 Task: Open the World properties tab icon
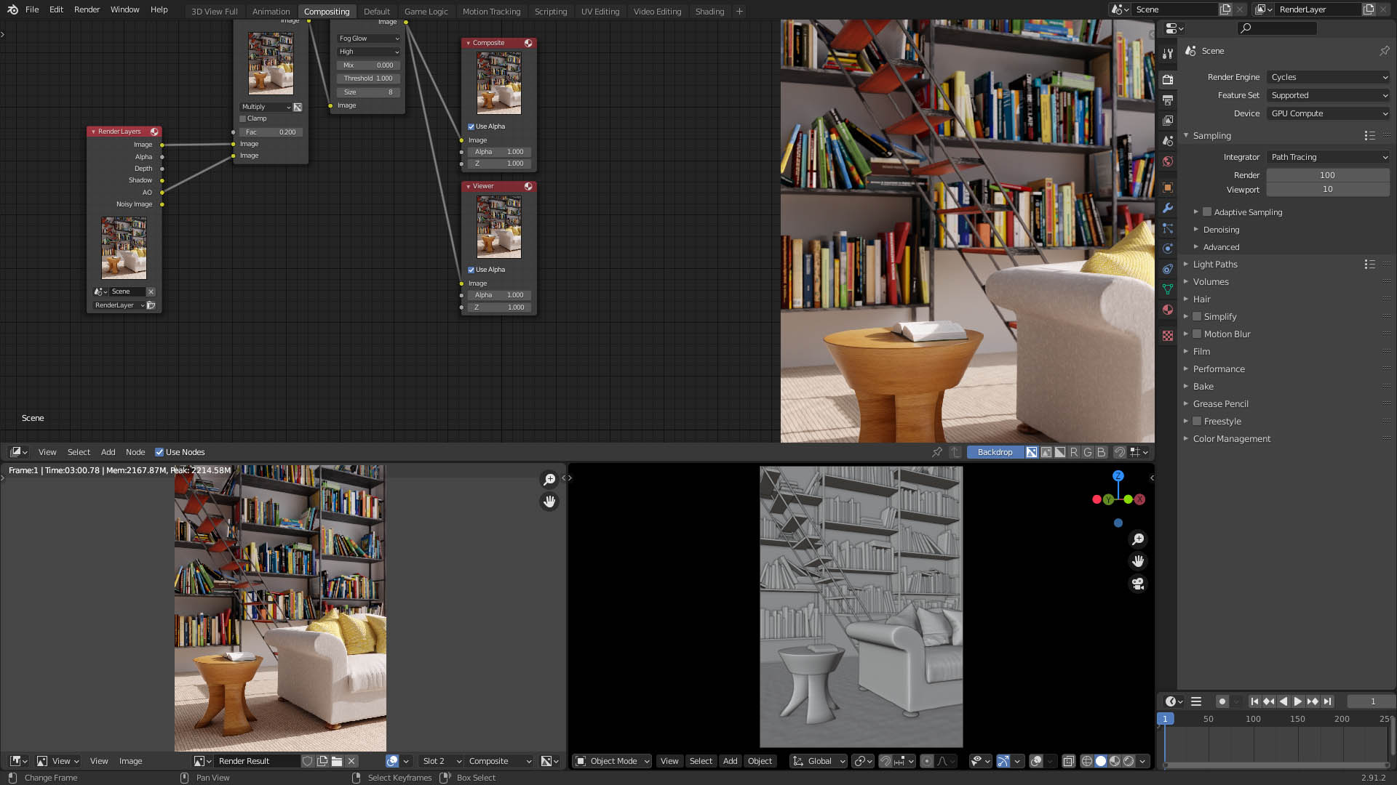click(1168, 161)
